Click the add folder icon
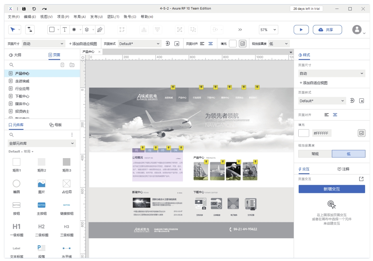This screenshot has width=373, height=261. pyautogui.click(x=72, y=65)
